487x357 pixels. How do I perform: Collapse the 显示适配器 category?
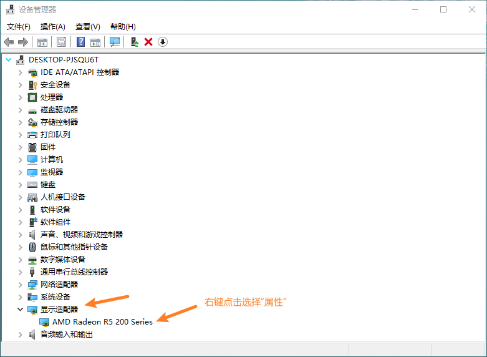click(x=21, y=310)
